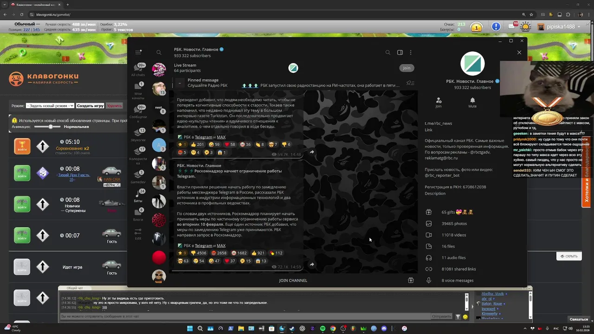Share the 14:59 post via forward arrow
The height and width of the screenshot is (334, 594).
coord(312,264)
